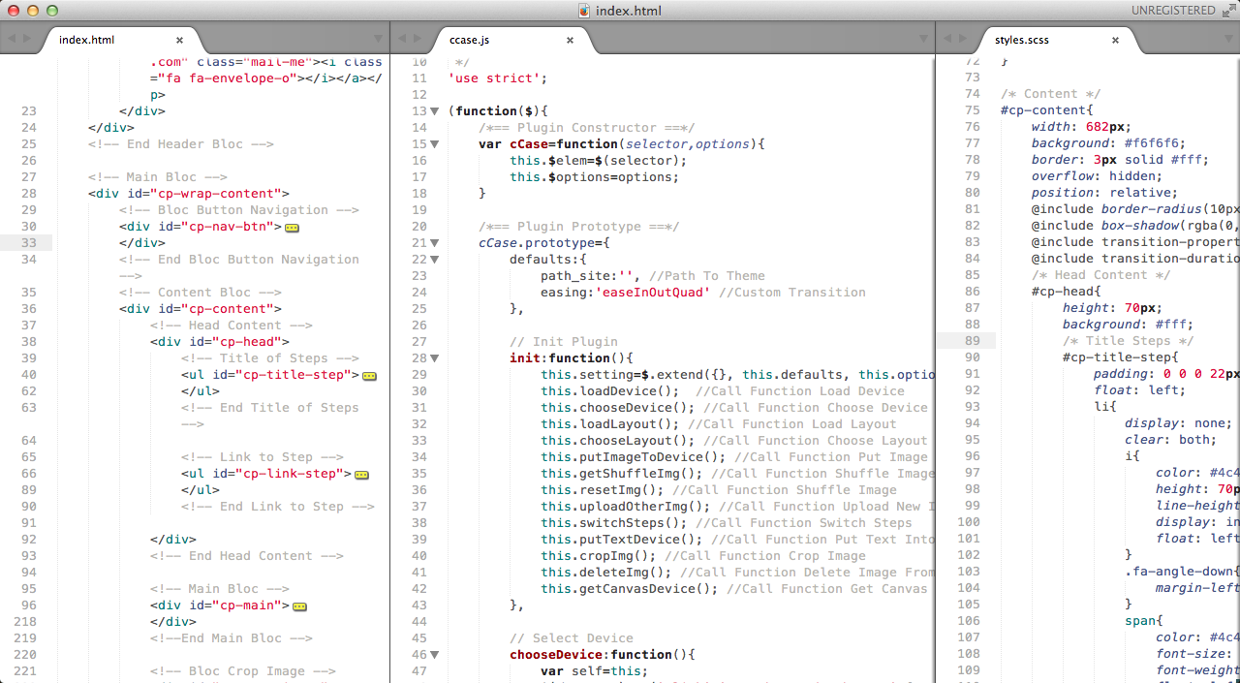Click the "// Select Device" comment line
This screenshot has width=1240, height=683.
572,638
